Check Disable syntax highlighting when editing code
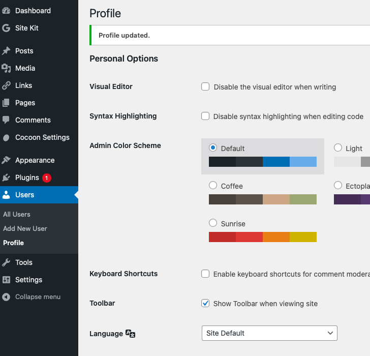370x356 pixels. [205, 116]
